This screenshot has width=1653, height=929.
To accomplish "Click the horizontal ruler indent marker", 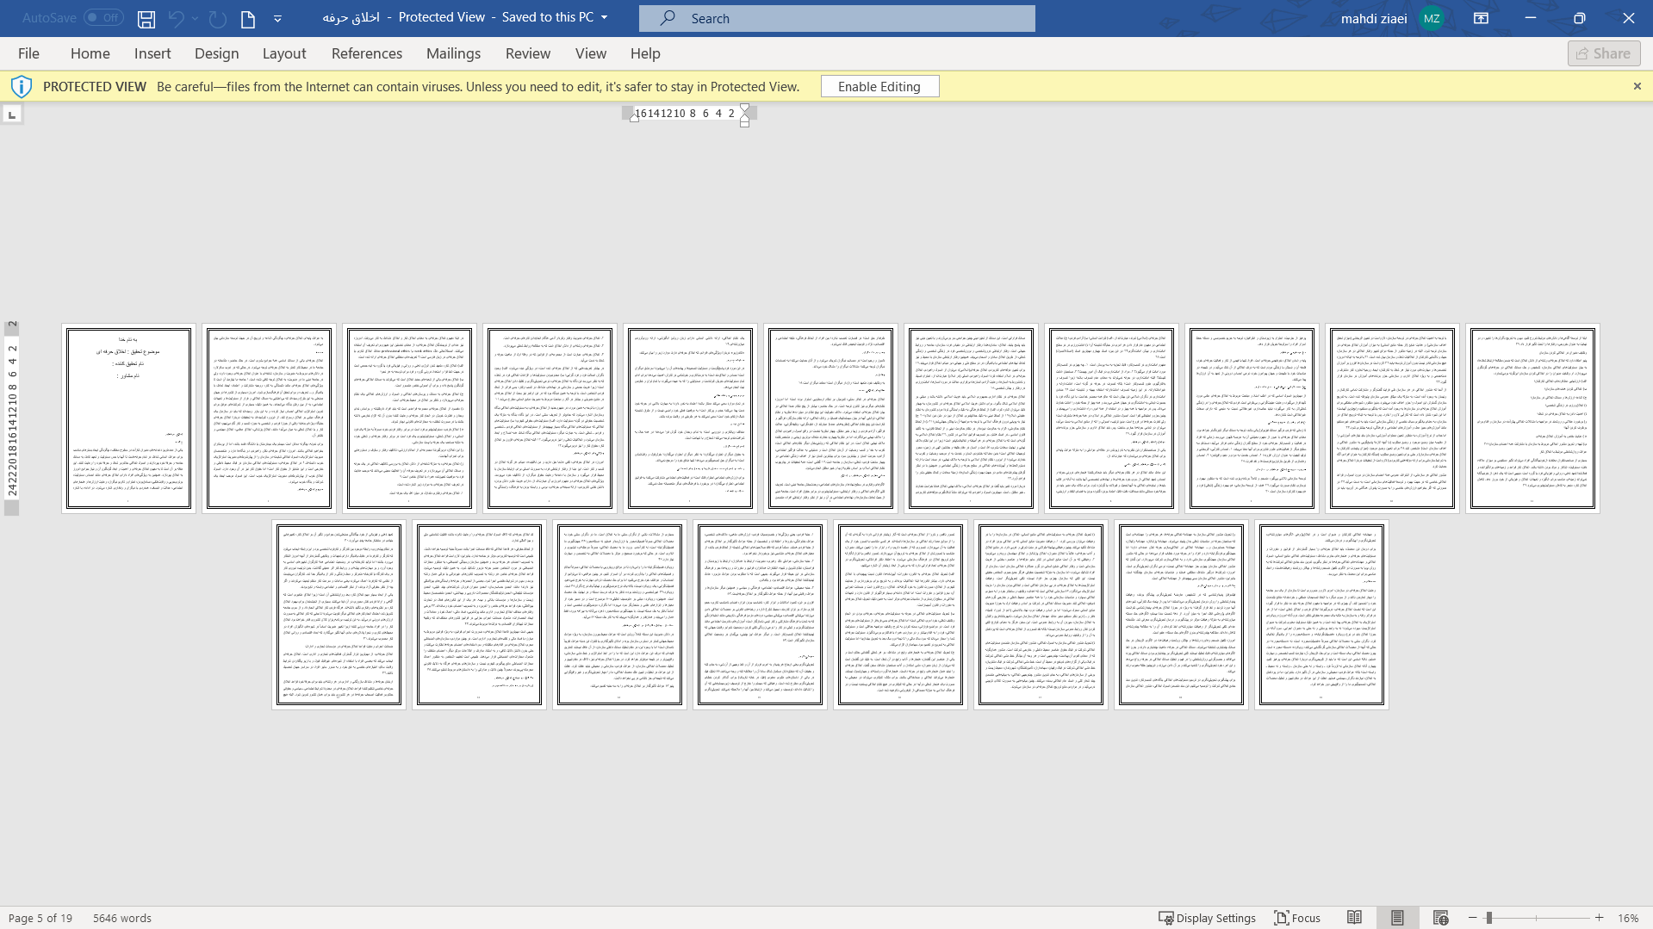I will pyautogui.click(x=745, y=115).
